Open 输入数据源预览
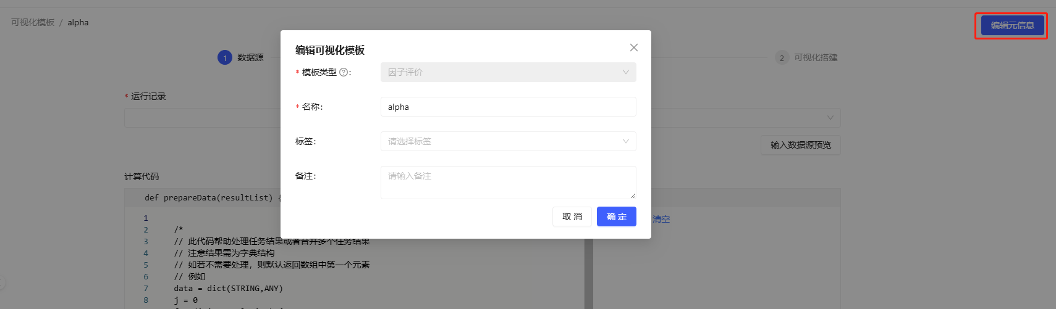1056x309 pixels. pyautogui.click(x=800, y=145)
